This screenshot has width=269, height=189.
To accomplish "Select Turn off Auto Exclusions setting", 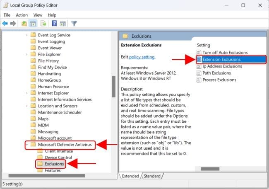I will pos(225,53).
